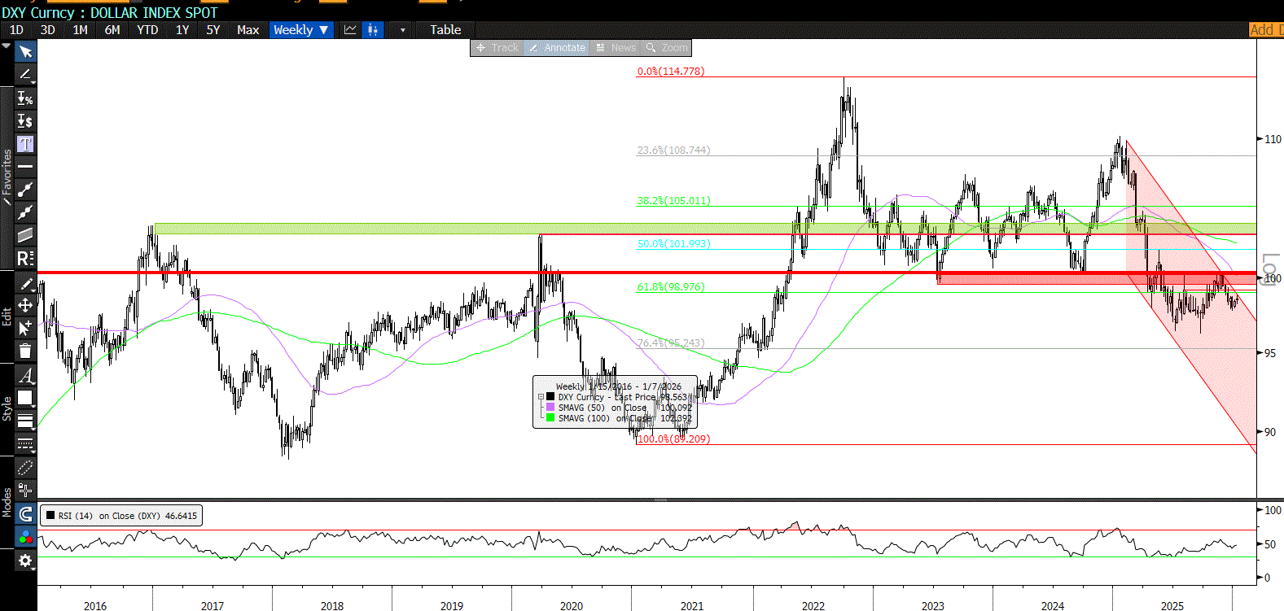Expand chart type options dropdown arrow
1284x611 pixels.
402,30
